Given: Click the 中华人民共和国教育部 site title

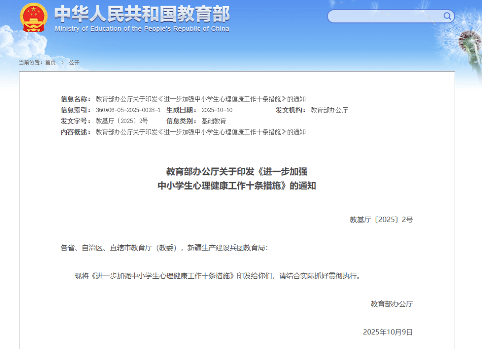Looking at the screenshot, I should (142, 14).
